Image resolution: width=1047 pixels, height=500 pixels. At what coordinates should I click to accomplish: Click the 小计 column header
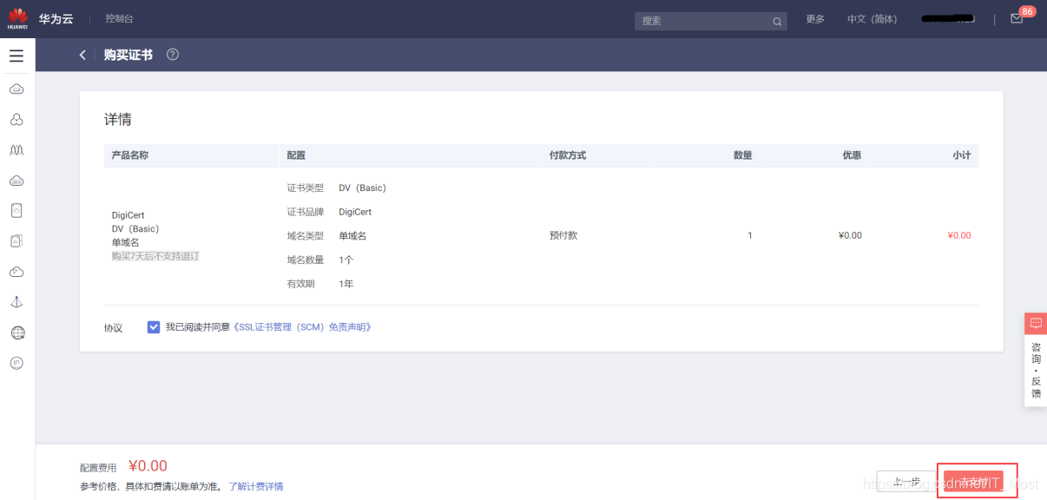961,155
